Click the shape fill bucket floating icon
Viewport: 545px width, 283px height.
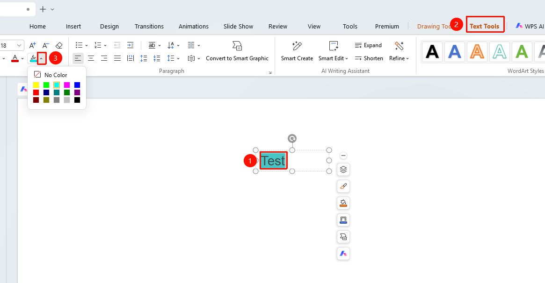343,203
